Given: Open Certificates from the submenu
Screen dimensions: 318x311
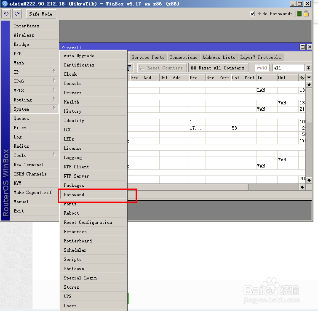Looking at the screenshot, I should (x=93, y=65).
